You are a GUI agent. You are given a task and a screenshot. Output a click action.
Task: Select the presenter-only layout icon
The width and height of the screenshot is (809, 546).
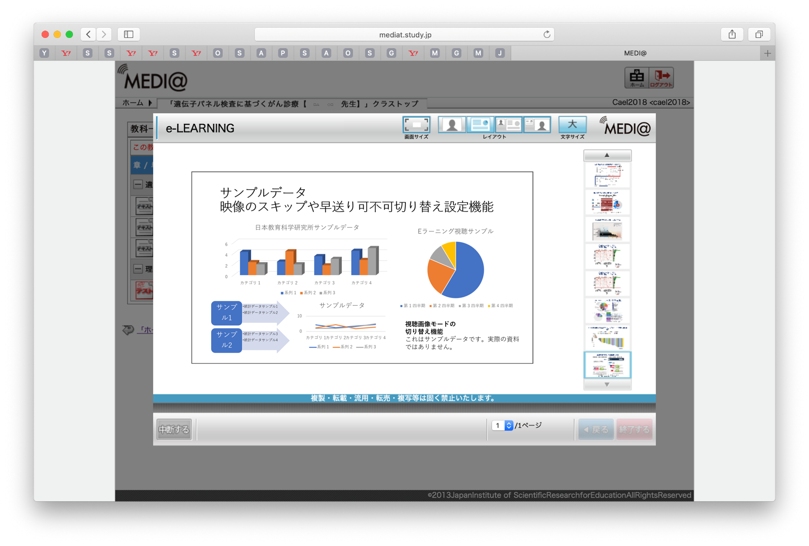(452, 125)
